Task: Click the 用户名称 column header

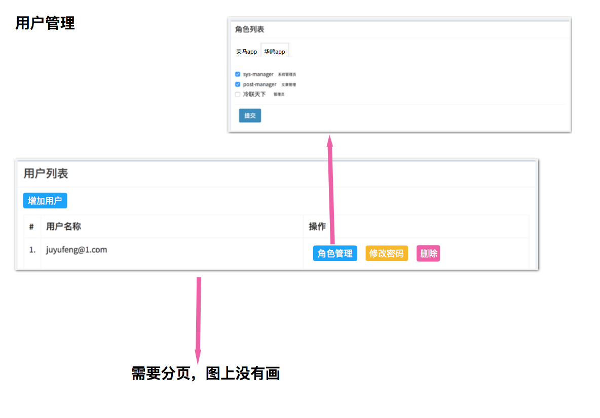Action: [x=63, y=226]
